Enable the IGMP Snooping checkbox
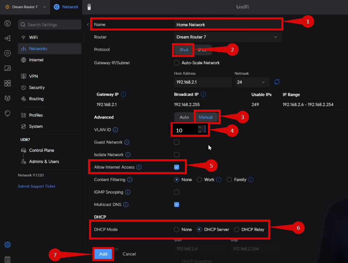The height and width of the screenshot is (263, 348). [x=177, y=192]
